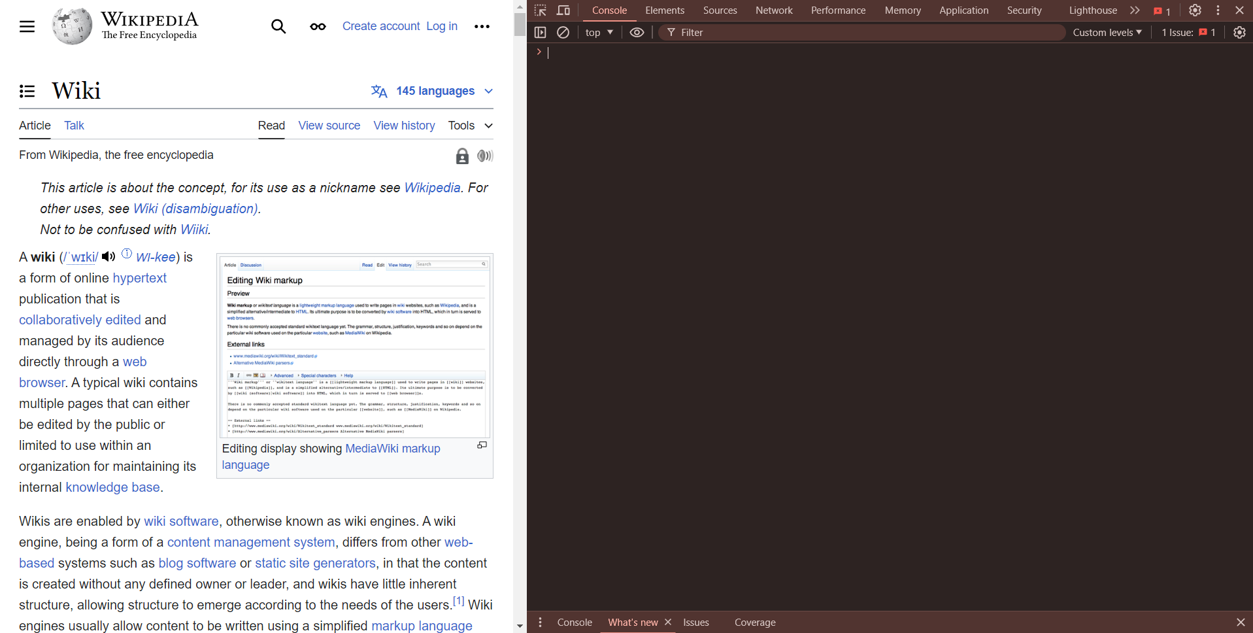
Task: Enlarge the wiki markup image icon
Action: [x=482, y=445]
